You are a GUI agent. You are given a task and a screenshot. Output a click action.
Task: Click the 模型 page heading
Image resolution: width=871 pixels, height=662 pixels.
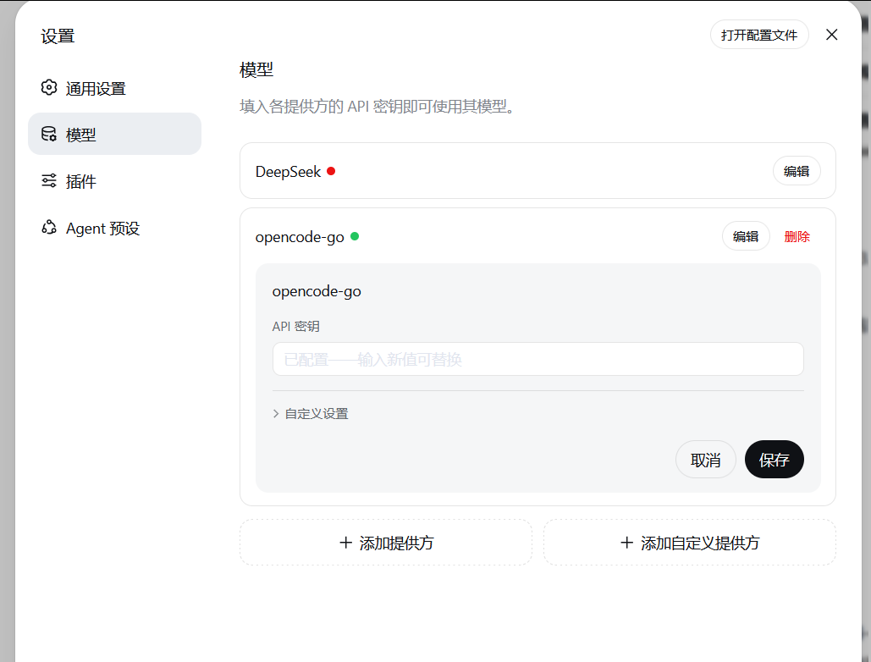coord(256,69)
